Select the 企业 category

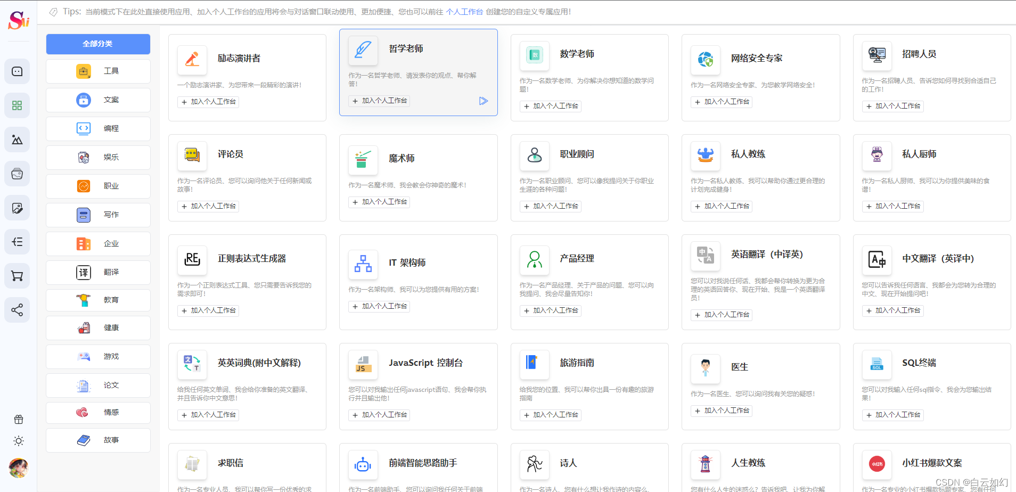(98, 243)
